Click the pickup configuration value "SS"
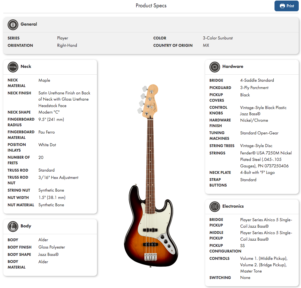301x288 pixels. coord(242,245)
